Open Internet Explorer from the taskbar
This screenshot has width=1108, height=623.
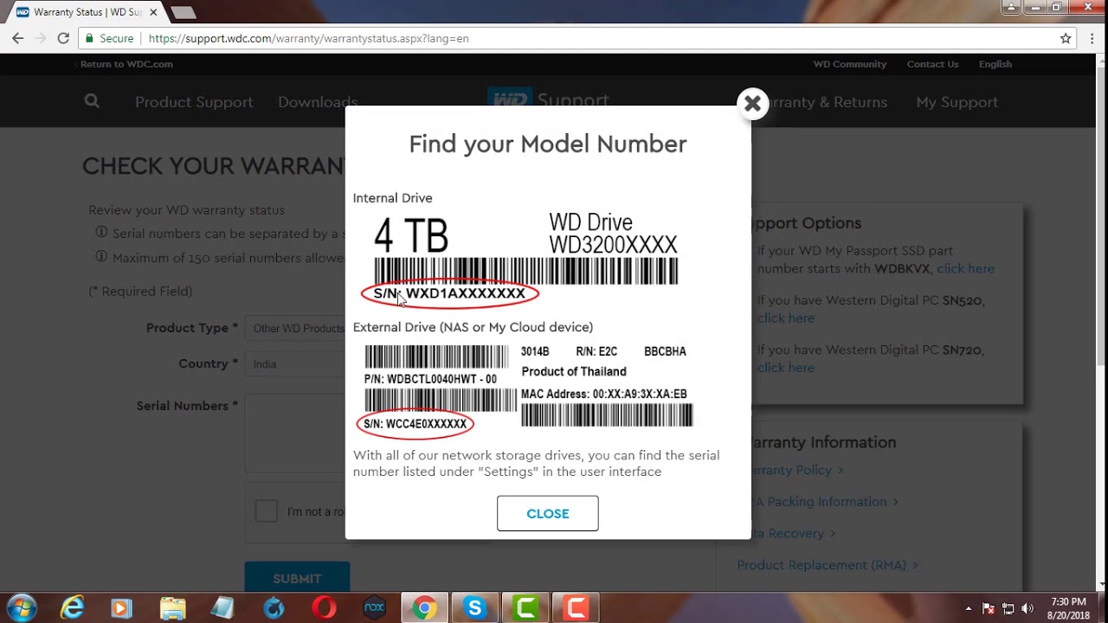72,608
